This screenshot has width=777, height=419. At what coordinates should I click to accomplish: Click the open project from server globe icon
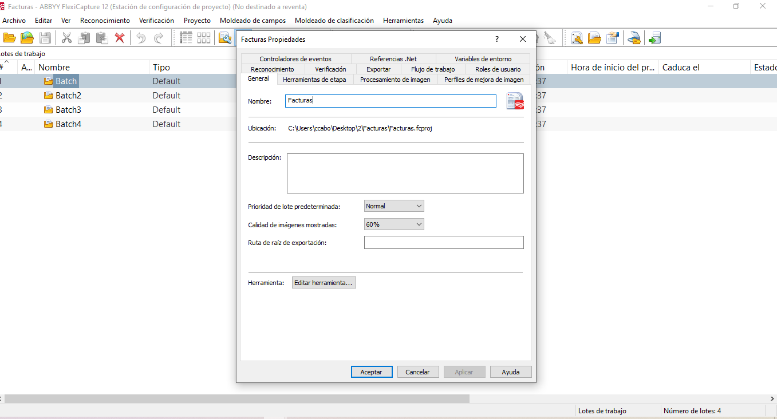tap(27, 38)
